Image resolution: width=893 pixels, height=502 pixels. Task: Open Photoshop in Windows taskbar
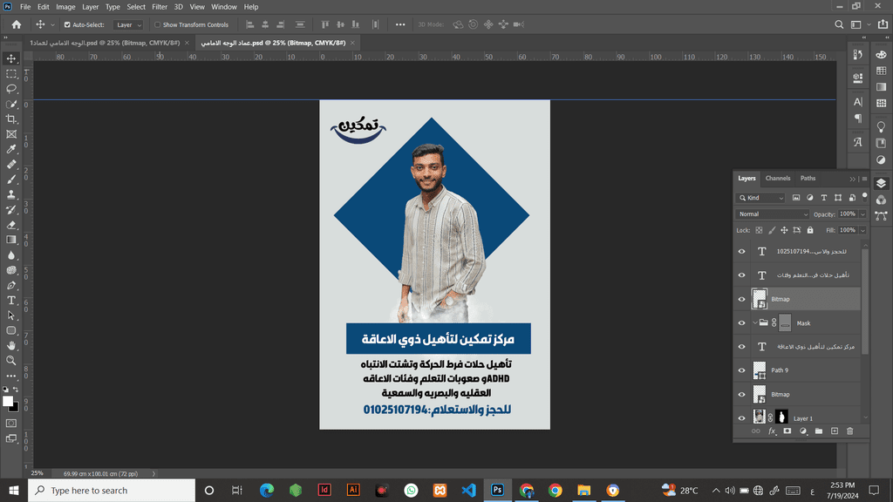click(x=497, y=490)
